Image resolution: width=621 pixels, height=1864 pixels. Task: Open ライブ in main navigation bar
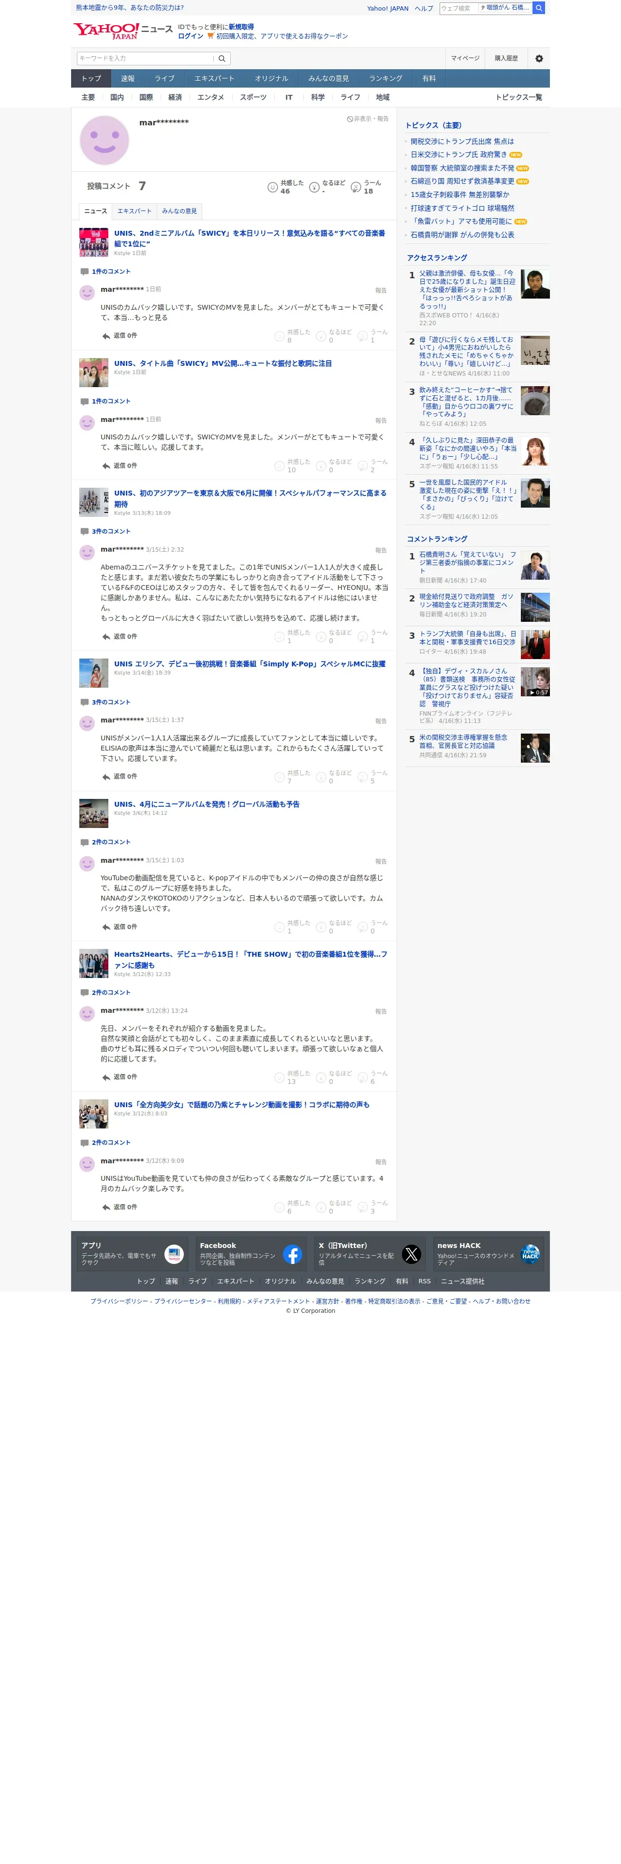(x=164, y=79)
